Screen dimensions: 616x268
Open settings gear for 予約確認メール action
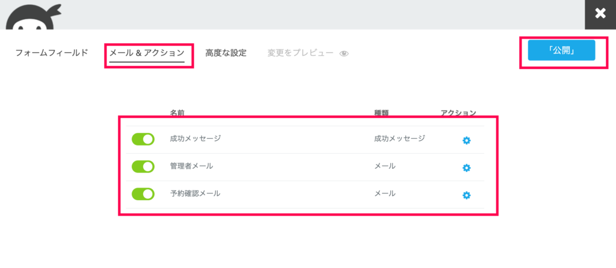[466, 195]
